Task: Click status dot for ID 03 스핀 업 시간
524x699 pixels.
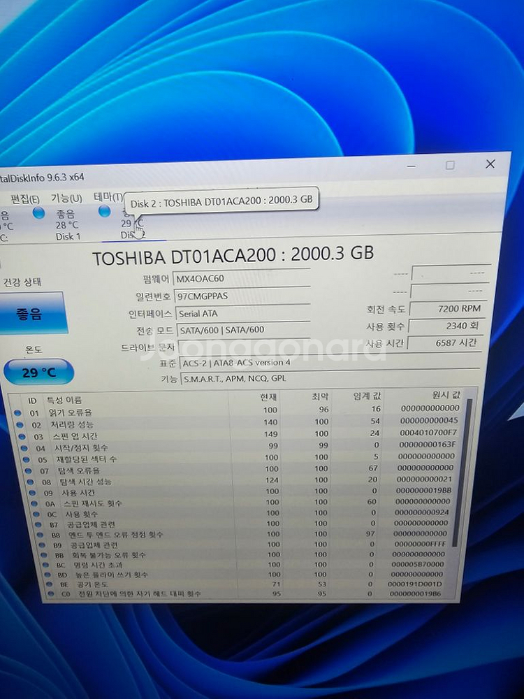Action: (22, 436)
